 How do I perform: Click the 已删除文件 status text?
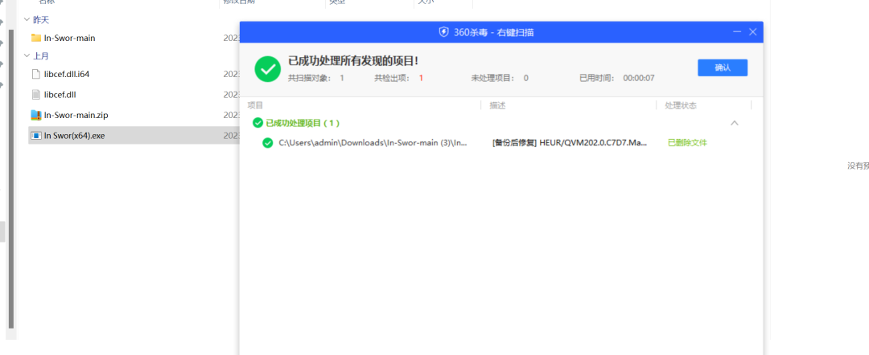coord(687,143)
